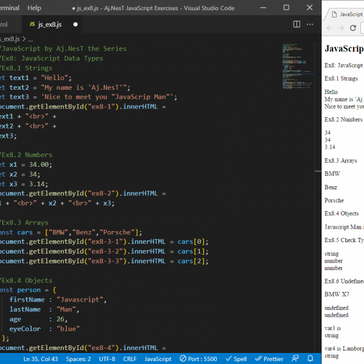364x364 pixels.
Task: Click the breadcrumb ellipsis after js_ex8.js
Action: point(30,38)
